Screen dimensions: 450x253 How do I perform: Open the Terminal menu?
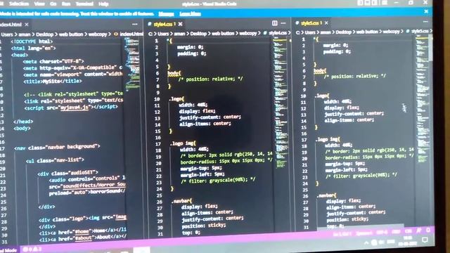click(x=84, y=4)
